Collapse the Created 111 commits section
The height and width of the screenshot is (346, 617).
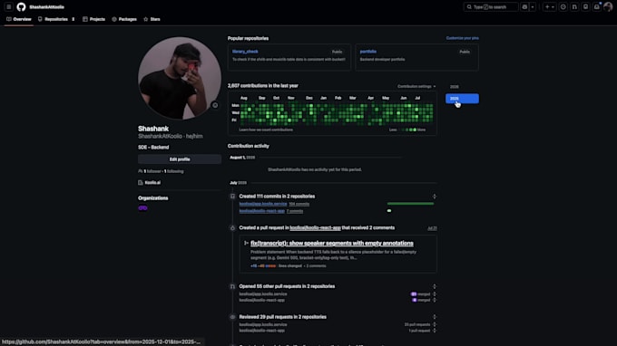coord(435,197)
